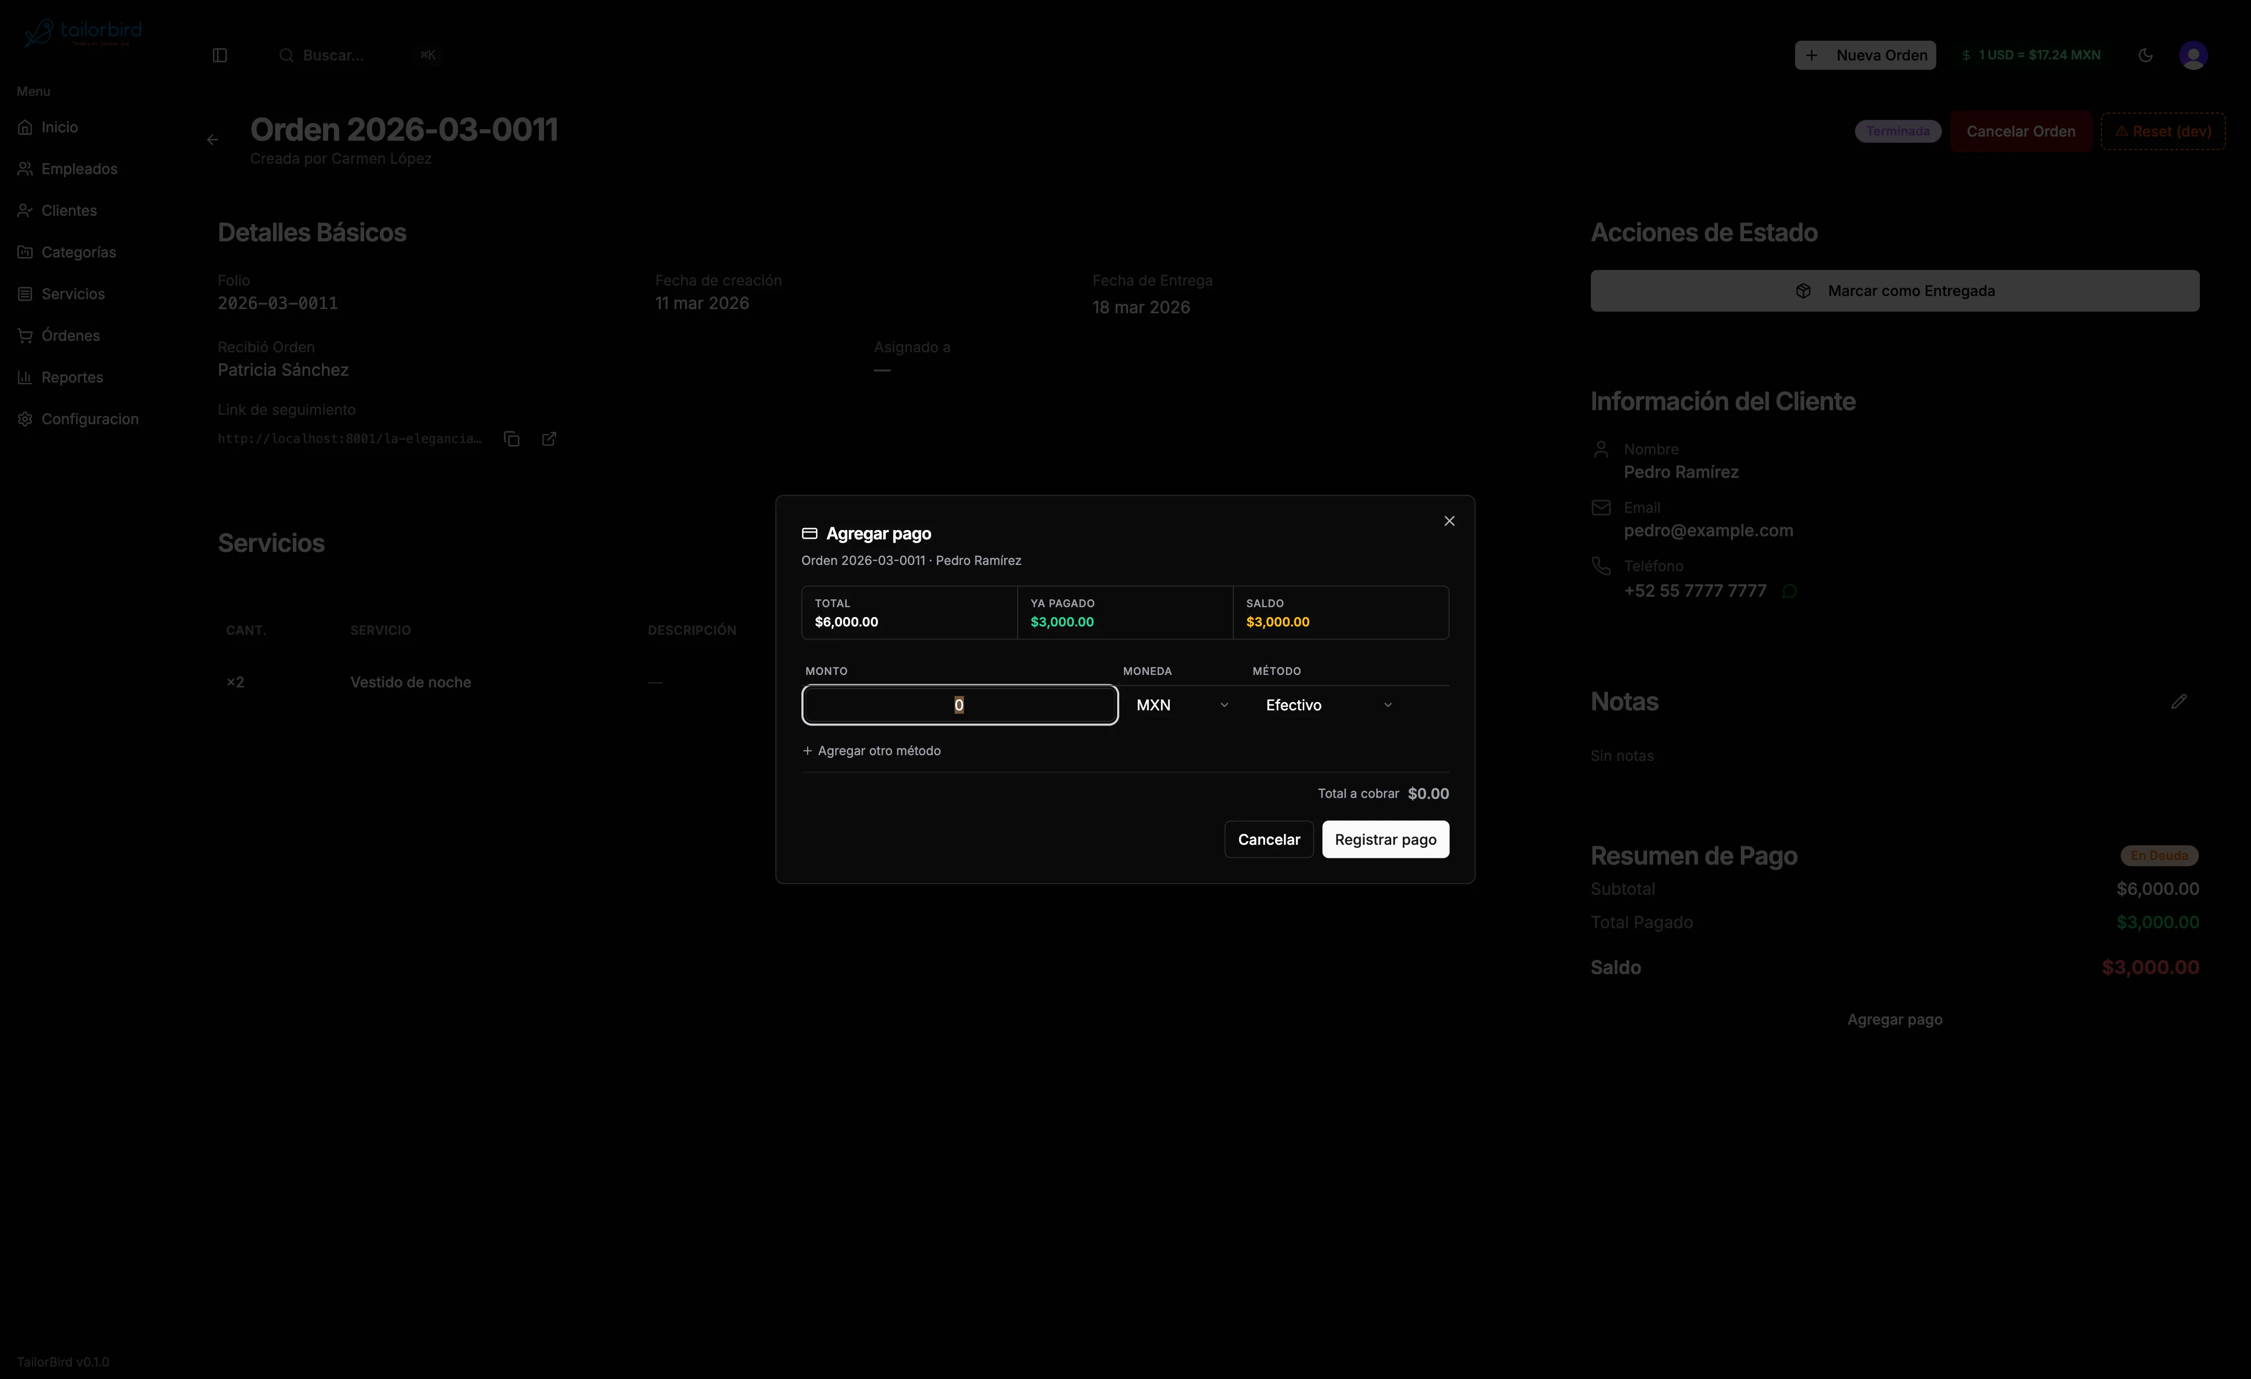Click the Saldo $3,000.00 value in dialog
Screen dimensions: 2251x1379
point(1277,622)
